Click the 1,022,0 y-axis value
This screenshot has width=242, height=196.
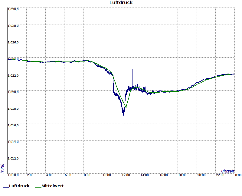13,76
